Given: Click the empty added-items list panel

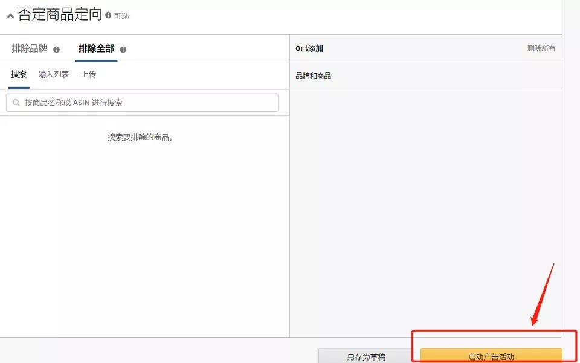Looking at the screenshot, I should pyautogui.click(x=425, y=211).
